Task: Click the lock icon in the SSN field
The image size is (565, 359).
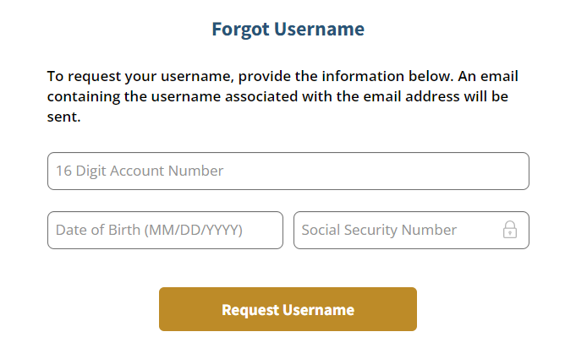Action: pos(510,230)
